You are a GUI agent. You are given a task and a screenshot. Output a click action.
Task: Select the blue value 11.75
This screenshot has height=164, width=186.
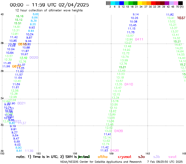tap(131, 32)
